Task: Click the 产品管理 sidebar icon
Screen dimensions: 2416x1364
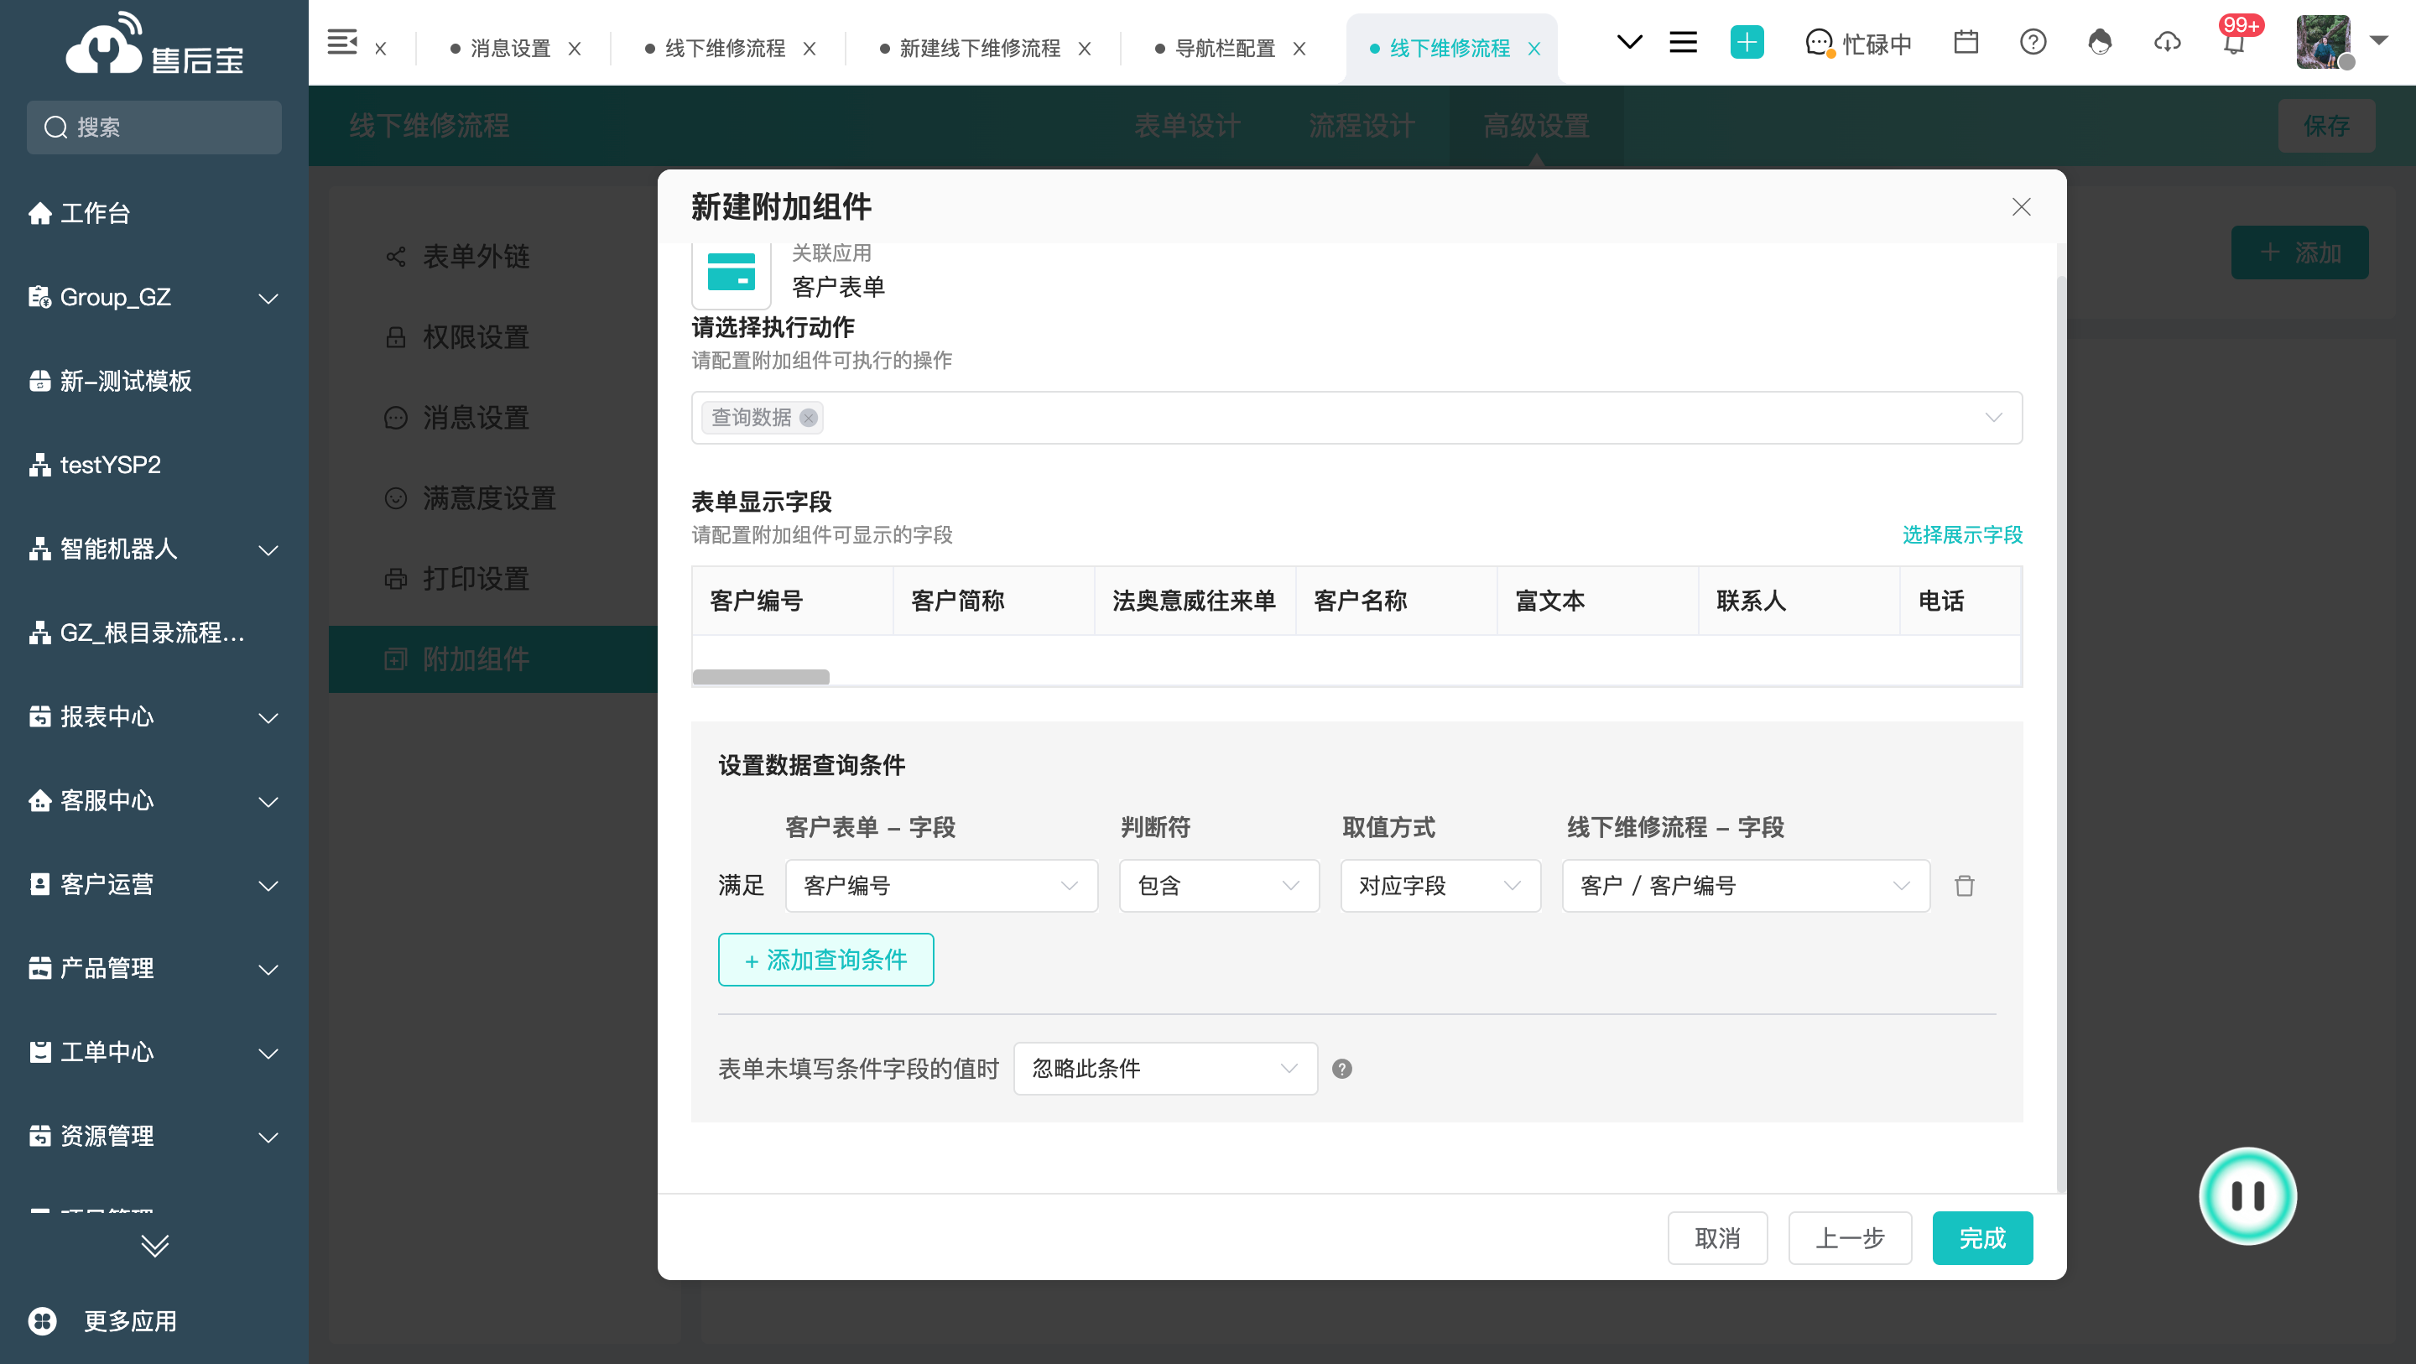Action: (x=39, y=969)
